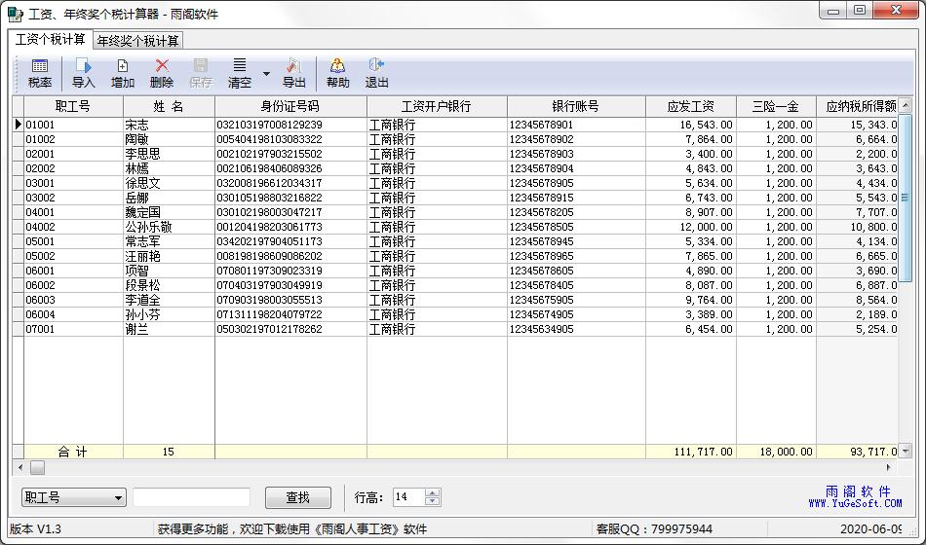Expand the 清空 dropdown arrow
This screenshot has height=545, width=926.
(266, 74)
